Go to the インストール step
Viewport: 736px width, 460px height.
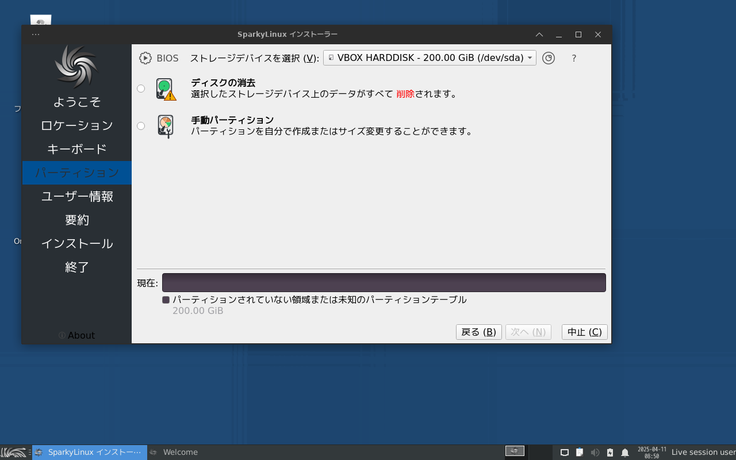click(x=77, y=244)
